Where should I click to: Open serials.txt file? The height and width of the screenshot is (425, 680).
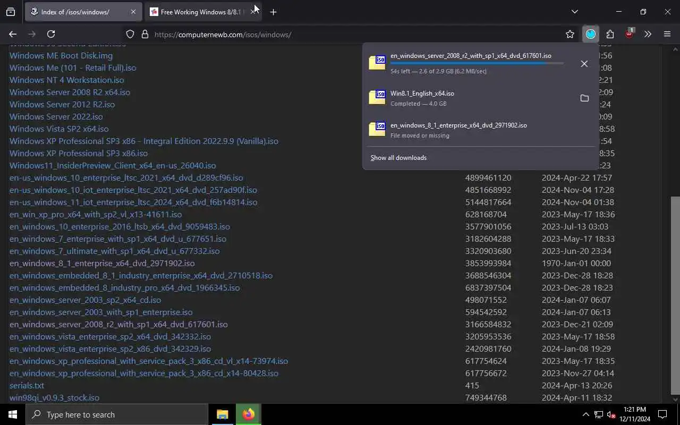(27, 385)
